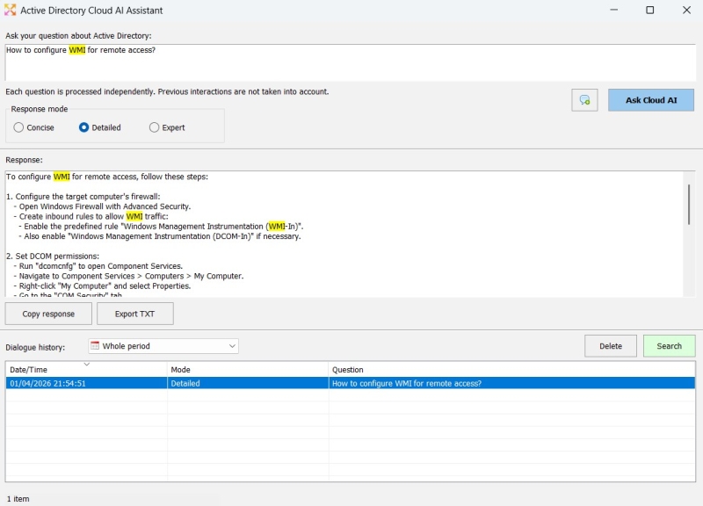703x506 pixels.
Task: Click the new question speech-bubble icon button
Action: tap(584, 100)
